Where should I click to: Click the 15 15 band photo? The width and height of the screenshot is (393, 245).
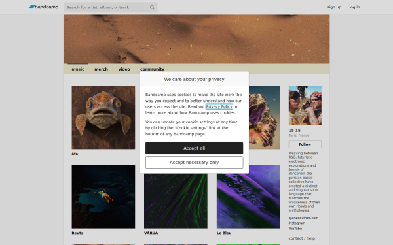(305, 105)
